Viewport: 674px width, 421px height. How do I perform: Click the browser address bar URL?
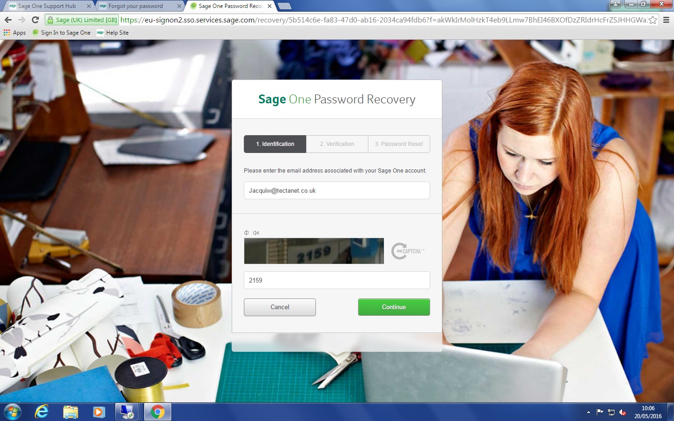(x=384, y=20)
